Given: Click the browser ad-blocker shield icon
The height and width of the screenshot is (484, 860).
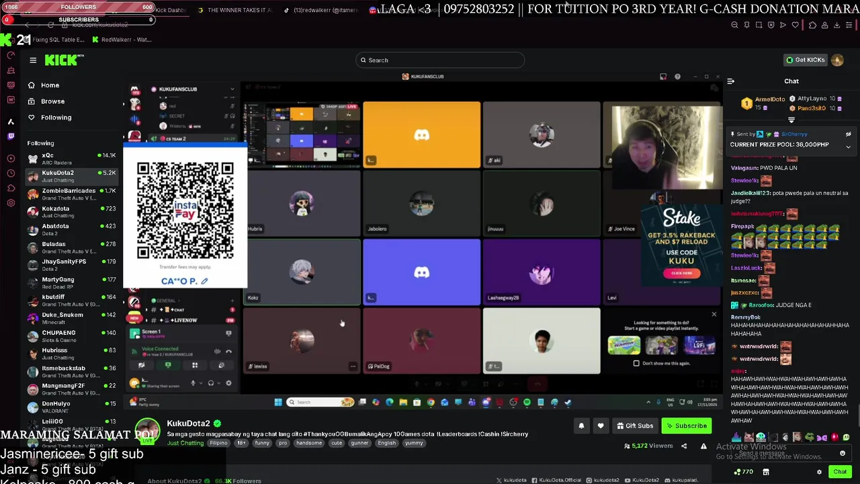Looking at the screenshot, I should (x=771, y=25).
